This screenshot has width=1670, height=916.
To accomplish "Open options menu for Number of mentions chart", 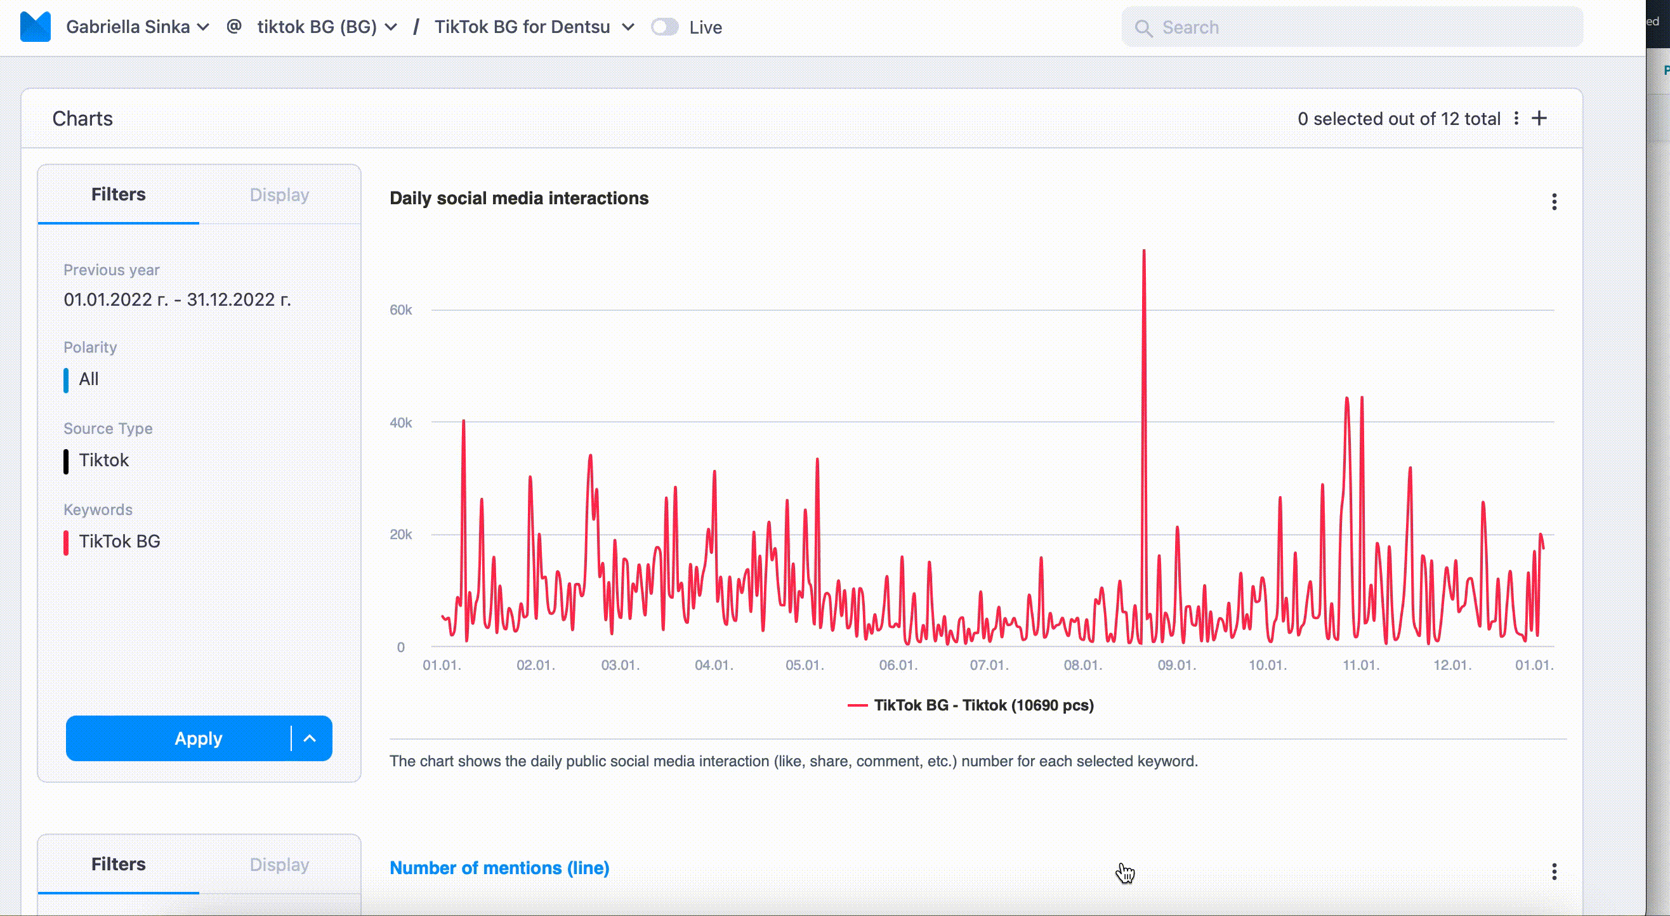I will tap(1554, 871).
